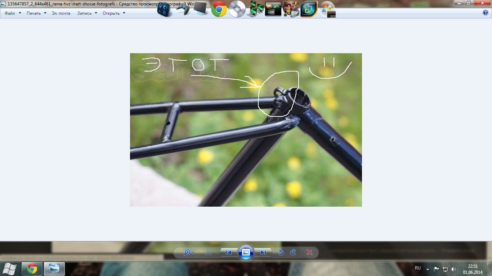
Task: Go to the next photo
Action: point(263,253)
